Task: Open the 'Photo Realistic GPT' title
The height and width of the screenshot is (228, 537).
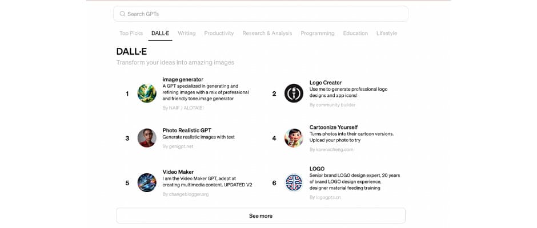Action: (187, 130)
